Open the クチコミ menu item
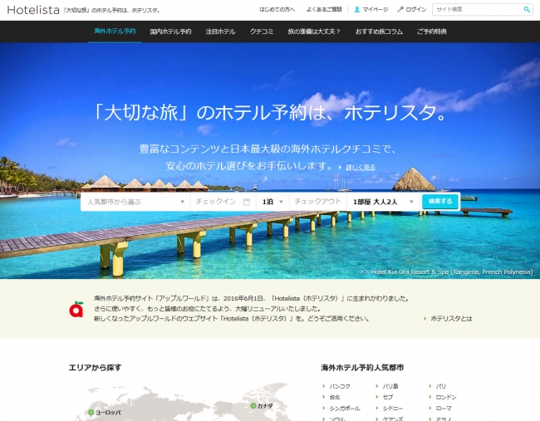Viewport: 540px width, 421px height. pyautogui.click(x=262, y=32)
